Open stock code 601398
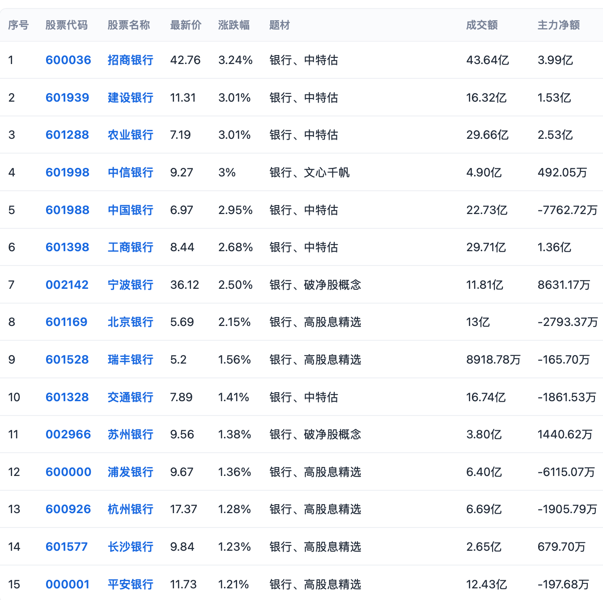Image resolution: width=603 pixels, height=600 pixels. point(68,247)
